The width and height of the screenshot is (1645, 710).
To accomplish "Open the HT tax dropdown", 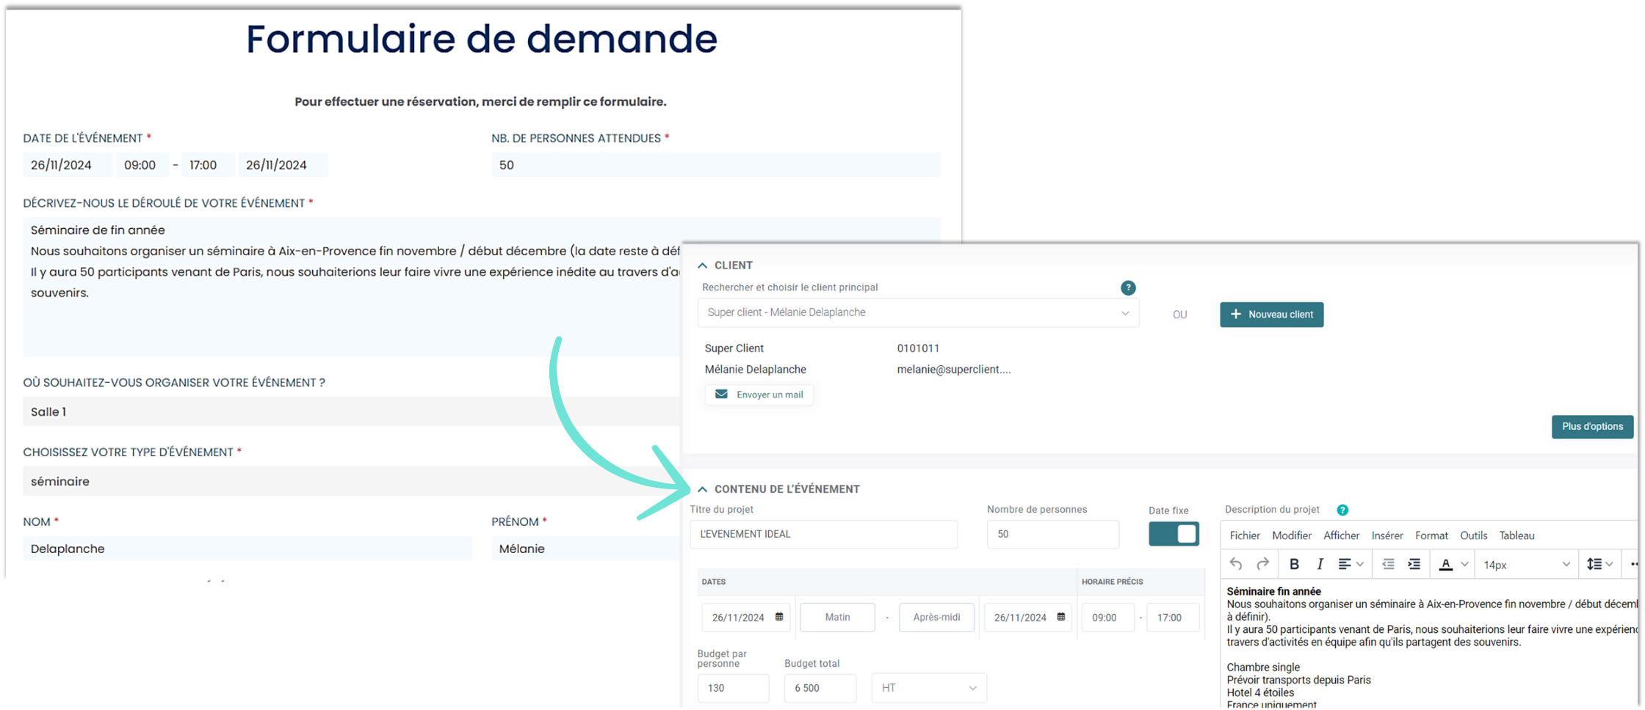I will coord(929,688).
